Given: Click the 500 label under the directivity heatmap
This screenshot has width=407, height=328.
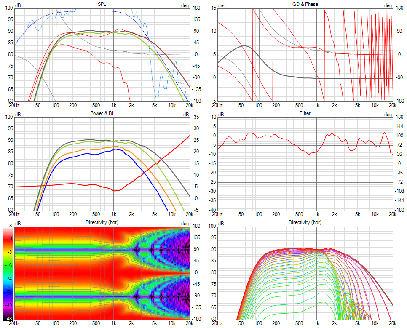Looking at the screenshot, I should (96, 323).
